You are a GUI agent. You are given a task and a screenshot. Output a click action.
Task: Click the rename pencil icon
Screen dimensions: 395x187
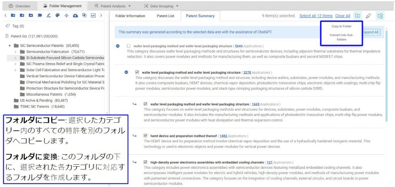pos(49,15)
